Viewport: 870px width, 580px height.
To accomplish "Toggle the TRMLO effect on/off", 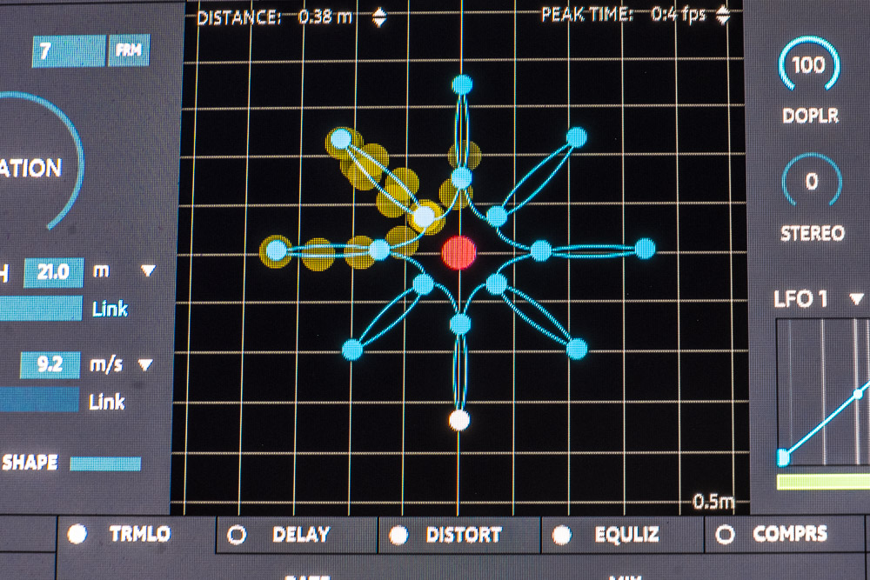I will tap(77, 534).
